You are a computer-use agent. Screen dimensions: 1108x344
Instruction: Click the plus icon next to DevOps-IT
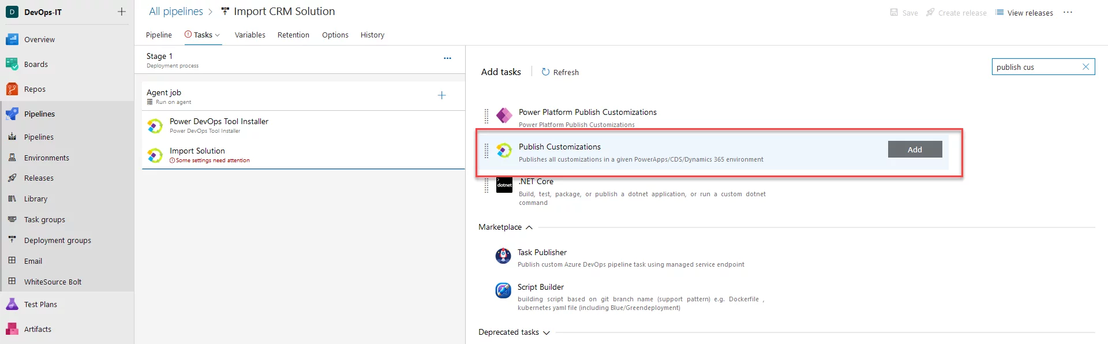point(122,12)
